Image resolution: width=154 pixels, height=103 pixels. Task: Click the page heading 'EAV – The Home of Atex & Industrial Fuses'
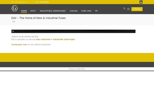[x=38, y=18]
